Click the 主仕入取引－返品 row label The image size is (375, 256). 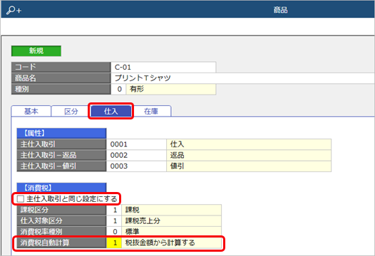[61, 155]
